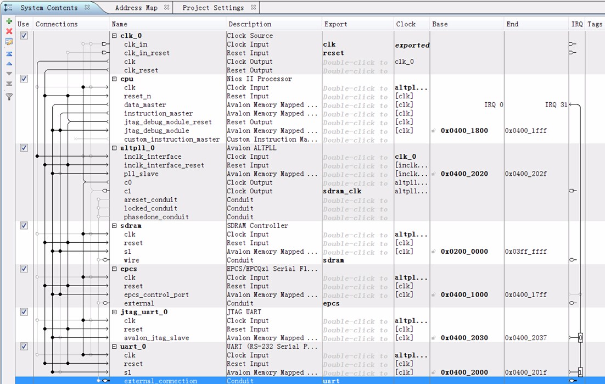Screen dimensions: 605x384
Task: Collapse the sdram component tree
Action: [114, 225]
